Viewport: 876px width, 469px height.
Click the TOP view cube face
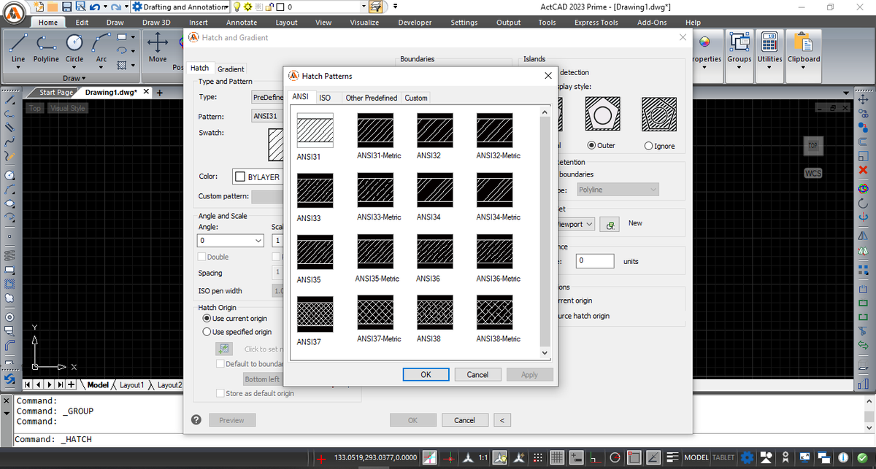pos(813,145)
